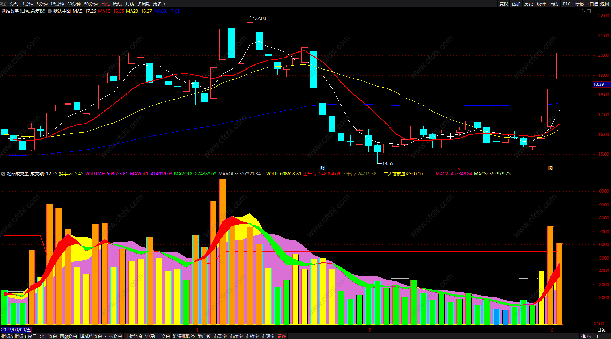Image resolution: width=611 pixels, height=339 pixels.
Task: Switch to the 分时 intraday view
Action: (15, 4)
